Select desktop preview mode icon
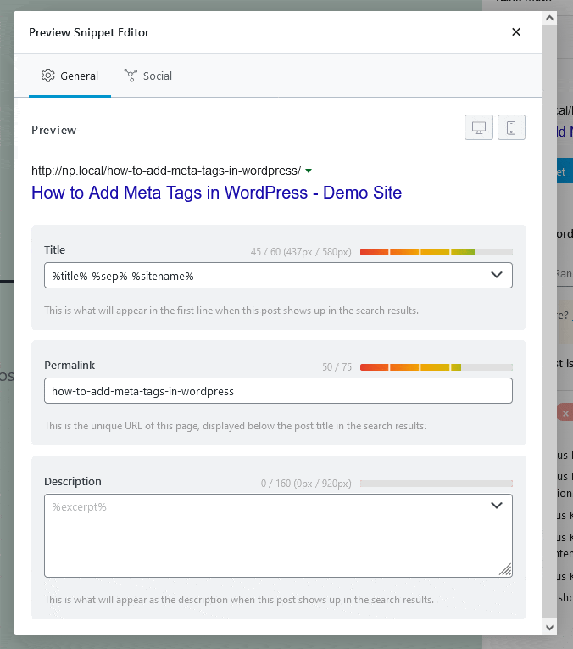 pos(479,127)
